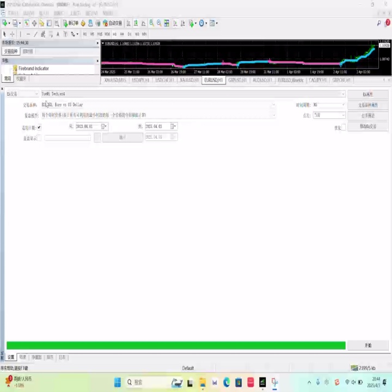Screen dimensions: 392x392
Task: Enable the 复盘显示 visual mode checkbox
Action: coord(39,138)
